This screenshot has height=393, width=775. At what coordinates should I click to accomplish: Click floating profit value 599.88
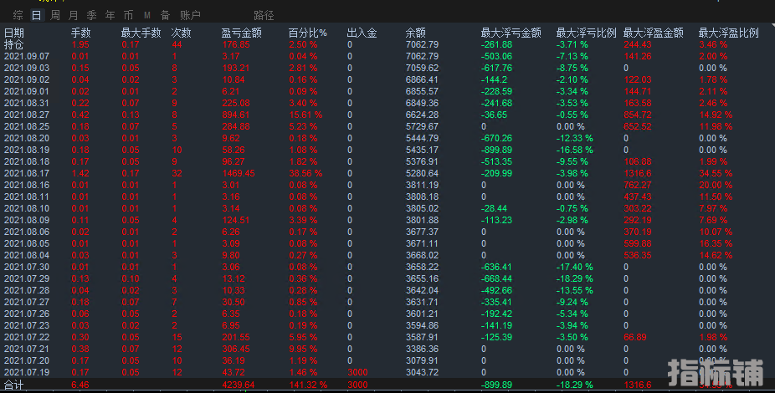(x=638, y=243)
